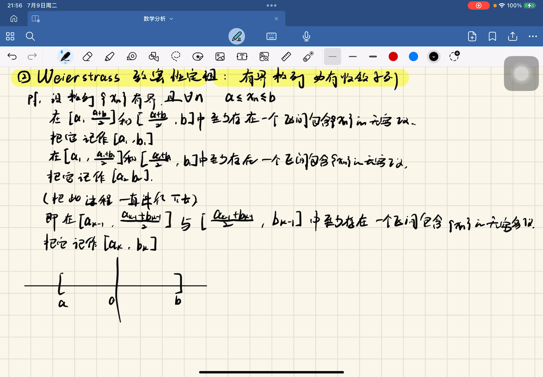Expand the more options menu
Screen dimensions: 543x377
[x=533, y=36]
